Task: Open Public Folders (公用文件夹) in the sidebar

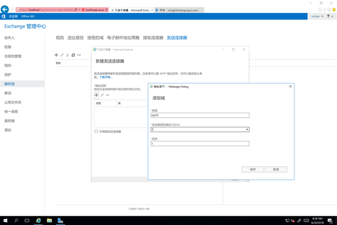Action: coord(13,103)
